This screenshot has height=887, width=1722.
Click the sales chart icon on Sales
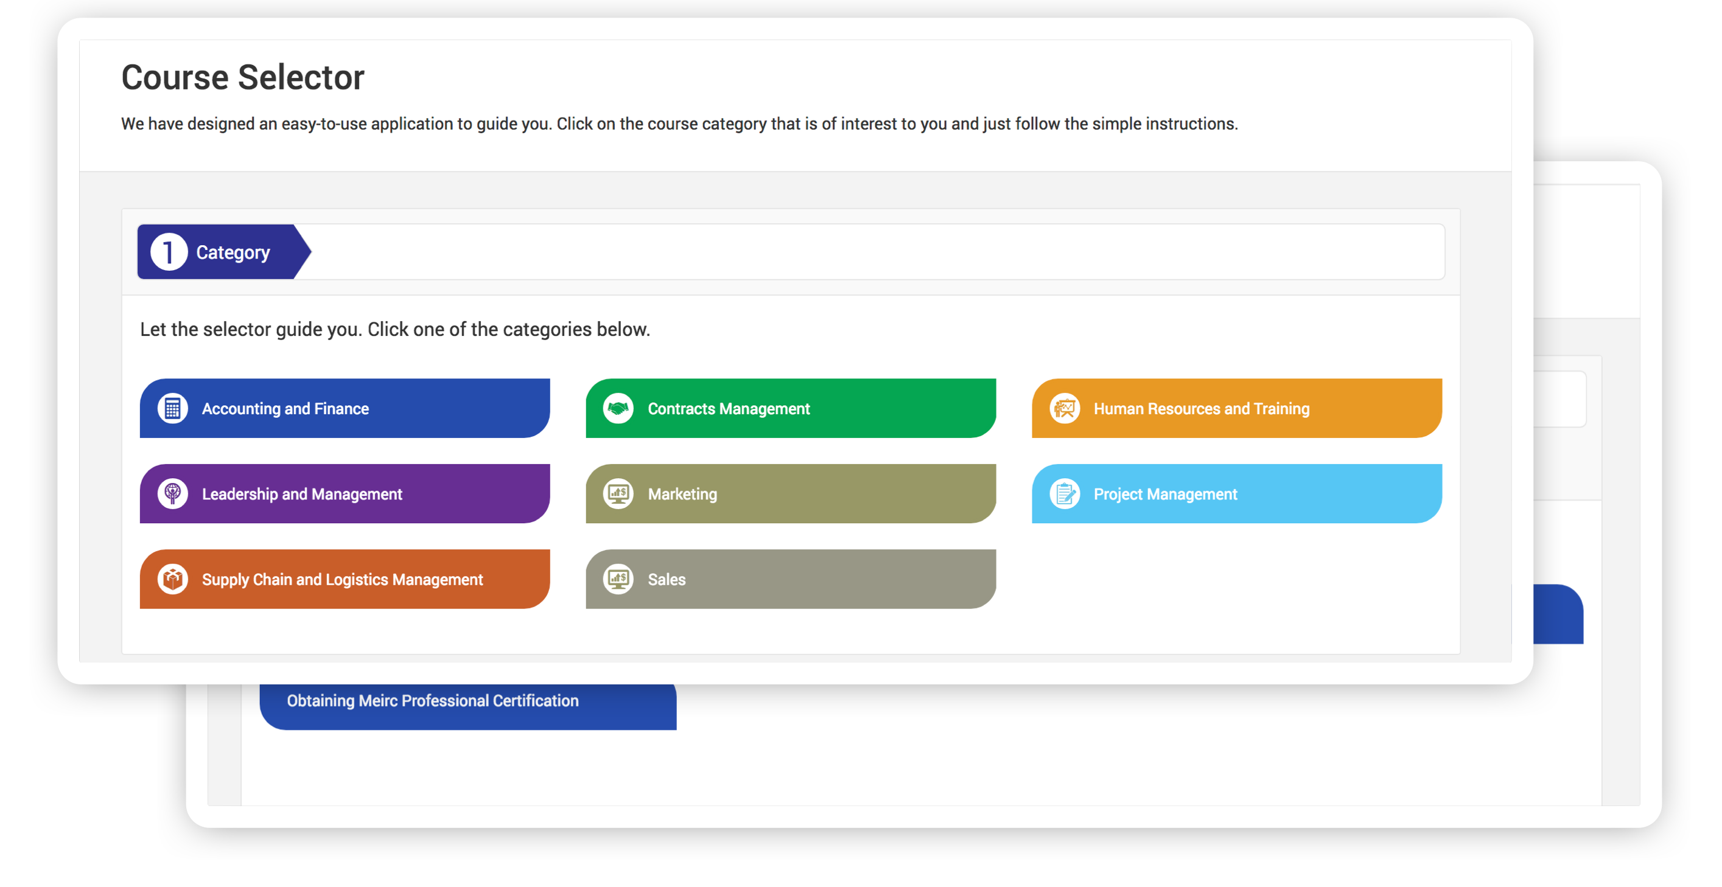[x=618, y=579]
